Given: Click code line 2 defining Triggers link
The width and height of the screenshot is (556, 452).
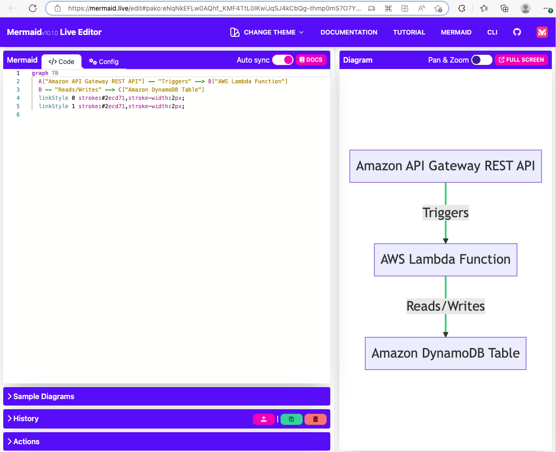Looking at the screenshot, I should tap(163, 81).
